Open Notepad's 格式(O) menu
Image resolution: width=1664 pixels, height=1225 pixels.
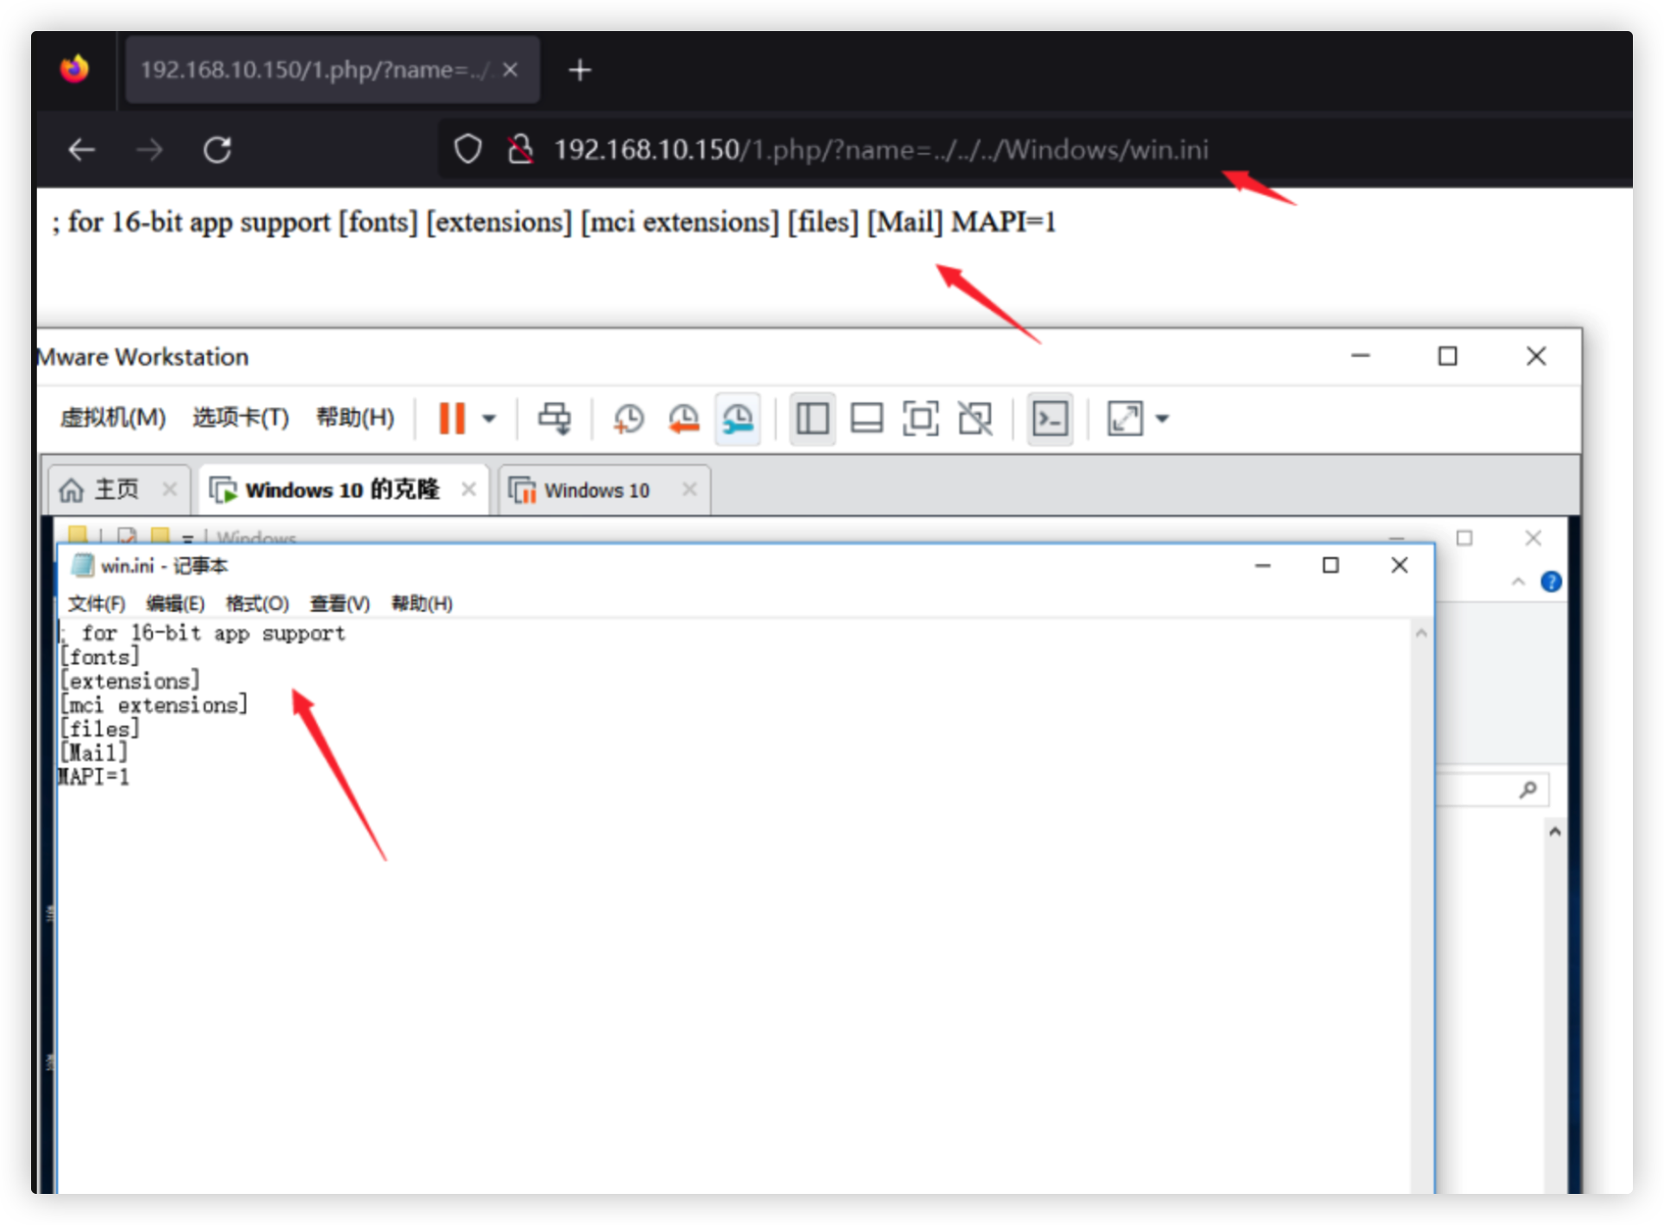pos(257,604)
